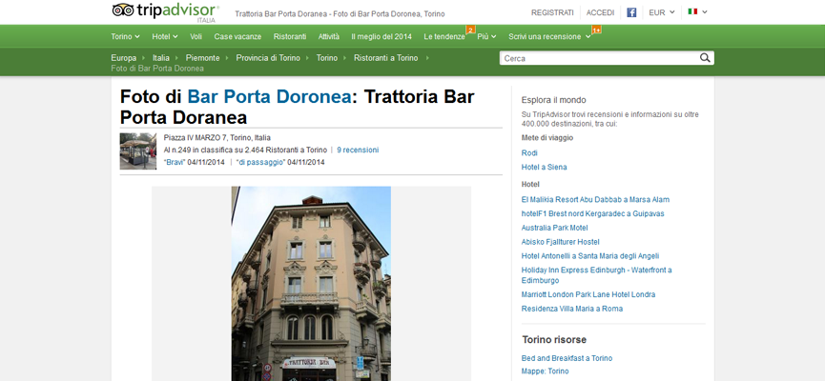Click the Al n.249 ranking text
This screenshot has width=825, height=381.
(245, 150)
